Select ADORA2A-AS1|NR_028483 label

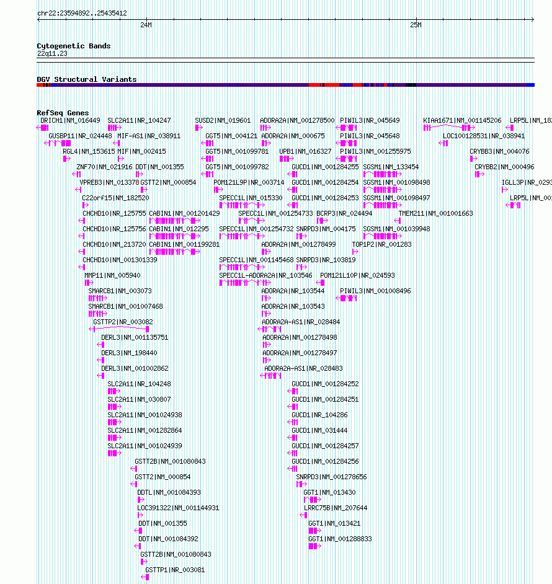pyautogui.click(x=303, y=369)
